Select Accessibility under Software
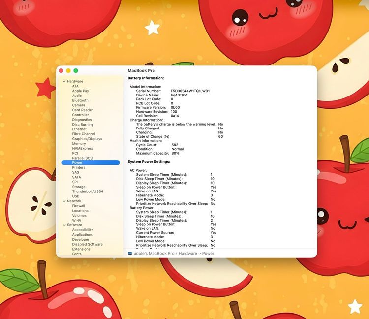369x319 pixels. pyautogui.click(x=83, y=230)
